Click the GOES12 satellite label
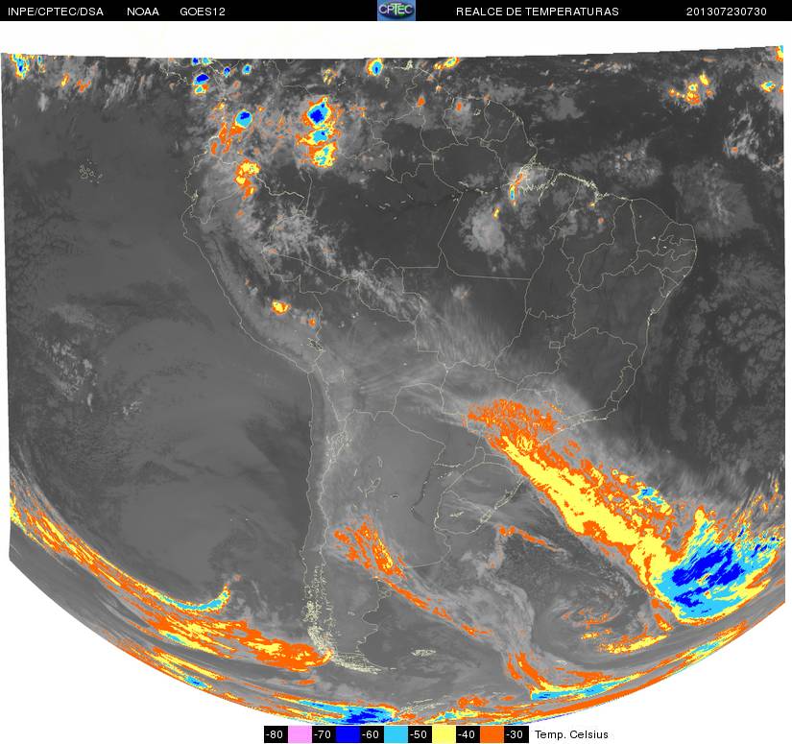792x744 pixels. [203, 12]
